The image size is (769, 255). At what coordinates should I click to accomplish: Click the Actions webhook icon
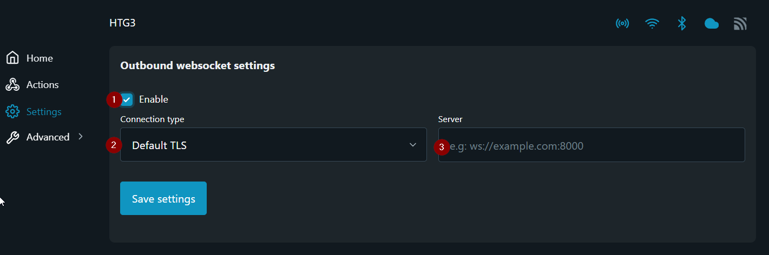tap(12, 85)
